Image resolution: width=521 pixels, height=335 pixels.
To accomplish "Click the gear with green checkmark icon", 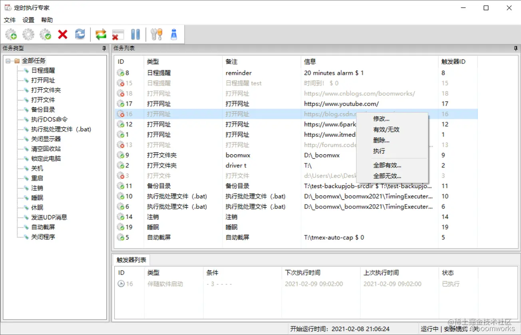I will tap(46, 35).
